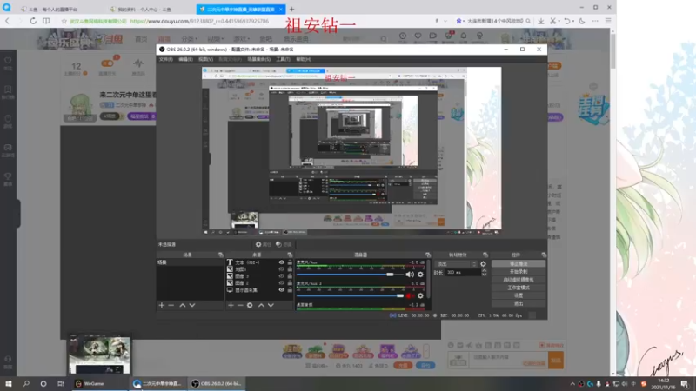Screen dimensions: 696x391
Task: Remove selected source with minus icon
Action: point(240,305)
